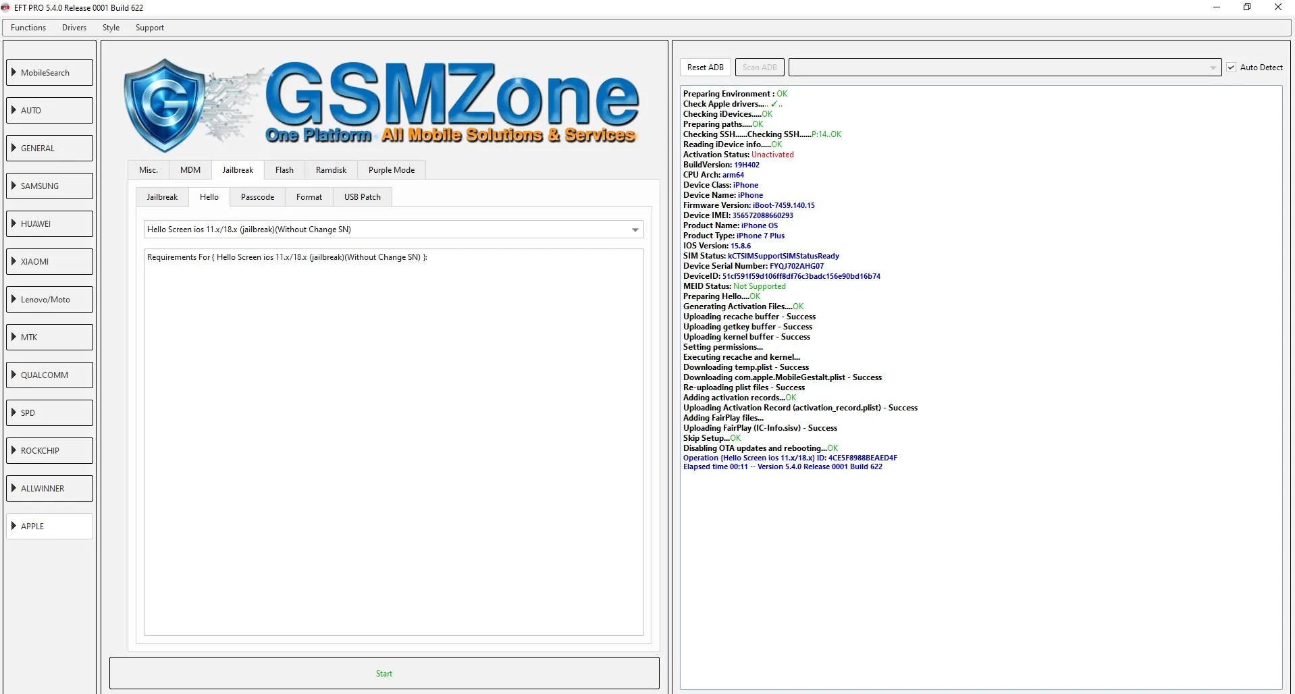Open the ADB device list dropdown

click(x=1213, y=68)
